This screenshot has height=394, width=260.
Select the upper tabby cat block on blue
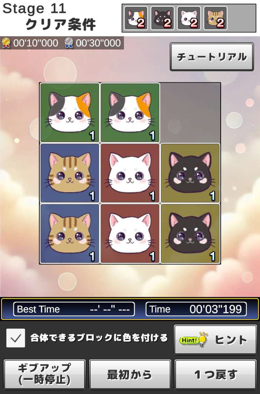pos(70,173)
